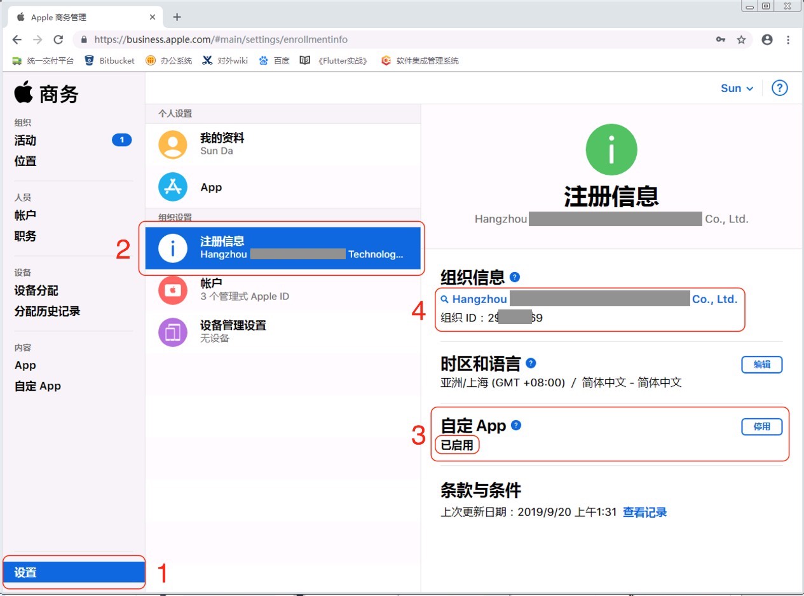
Task: Click the 停用 button for 自定 App
Action: point(762,426)
